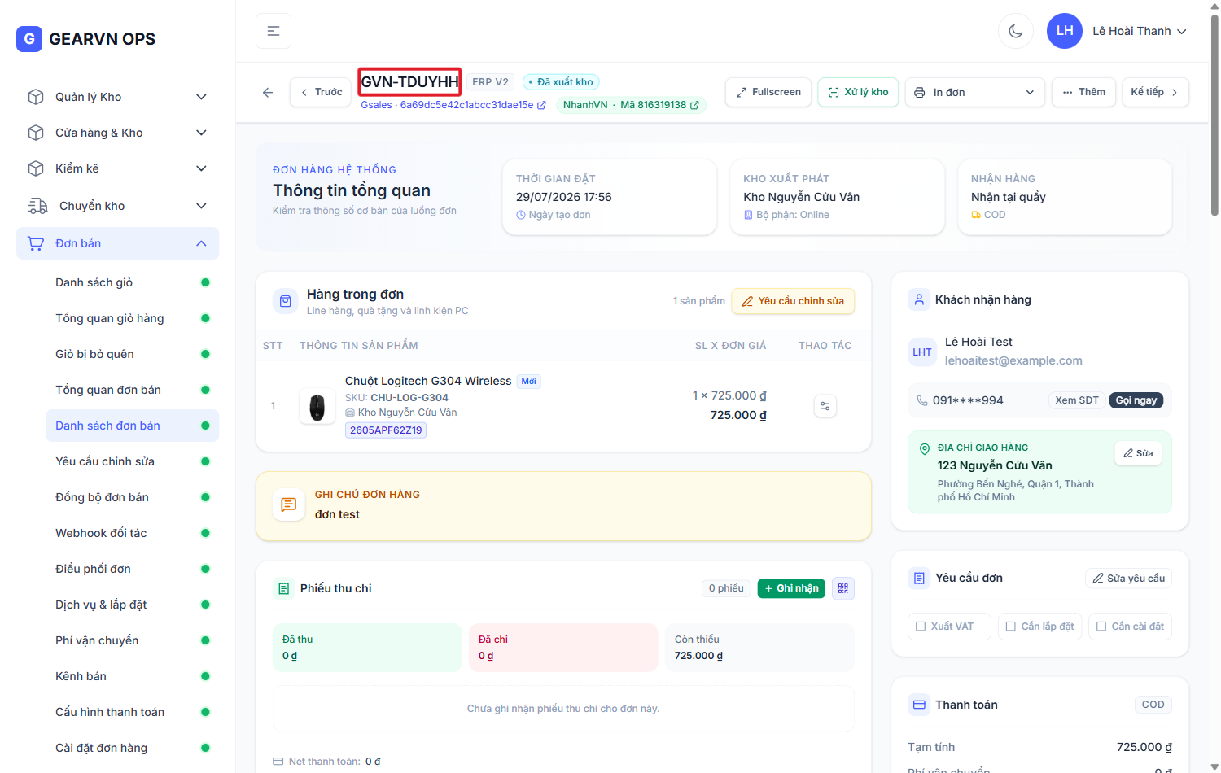Open the Gsales external link icon
The width and height of the screenshot is (1221, 773).
coord(541,106)
